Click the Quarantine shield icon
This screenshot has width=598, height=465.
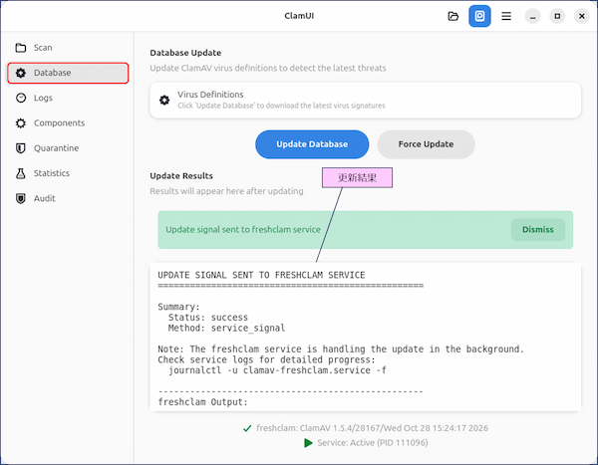click(21, 148)
